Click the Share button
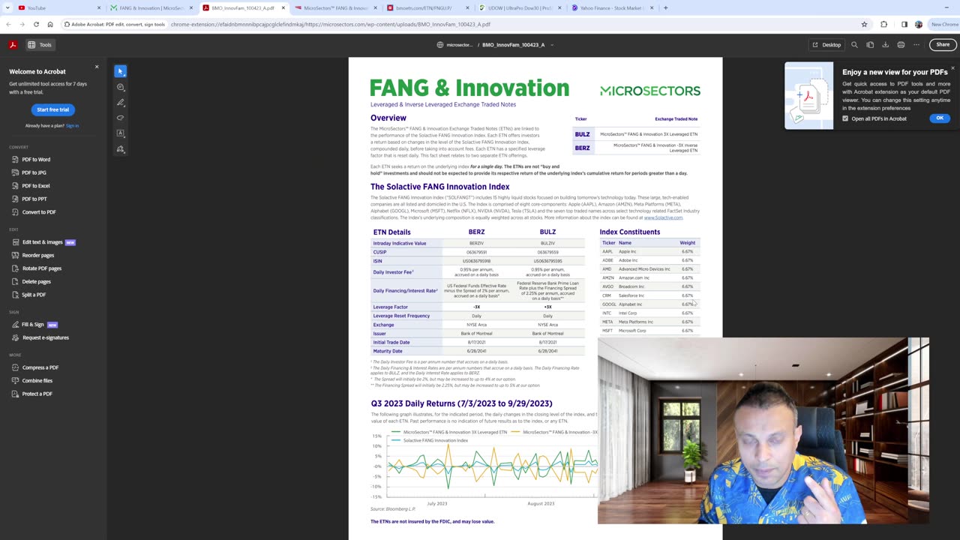960x540 pixels. (943, 45)
